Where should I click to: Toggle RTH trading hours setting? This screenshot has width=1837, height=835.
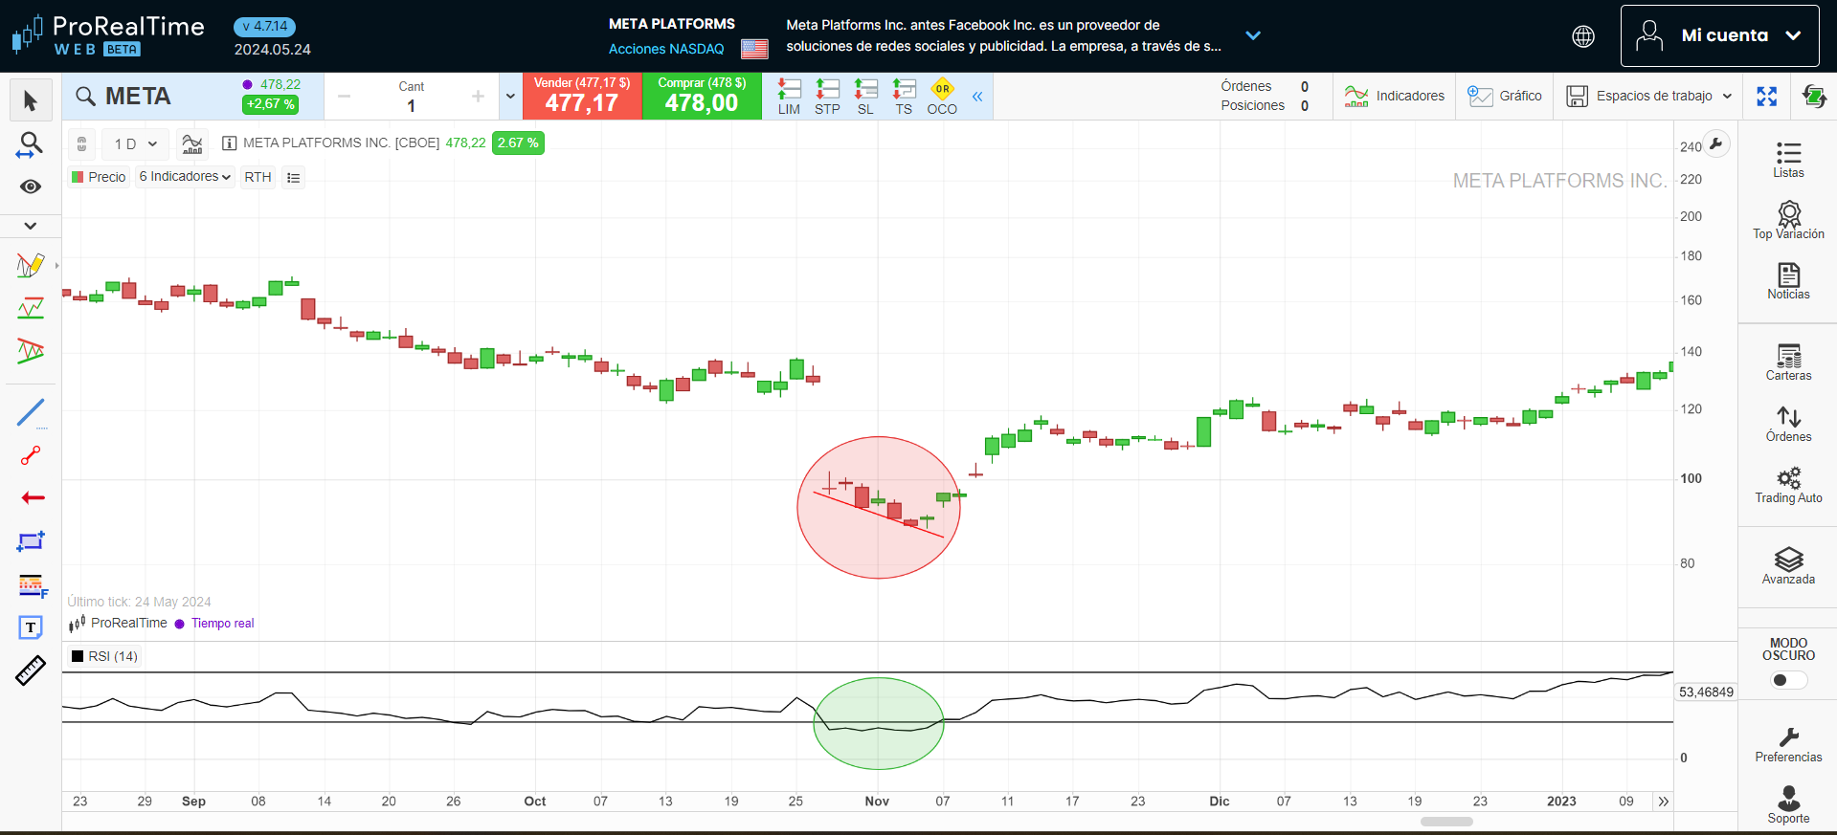pyautogui.click(x=258, y=177)
